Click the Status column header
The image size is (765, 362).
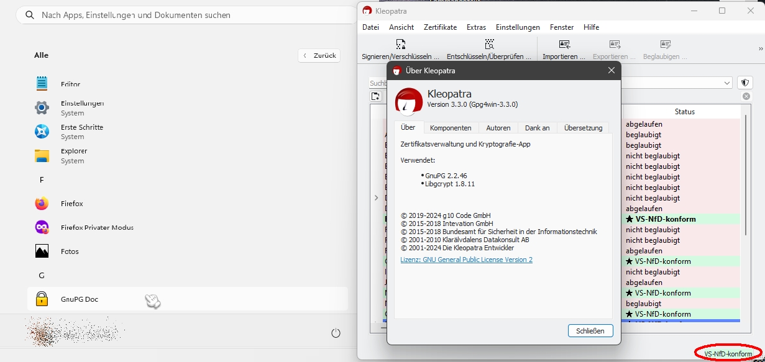[684, 112]
